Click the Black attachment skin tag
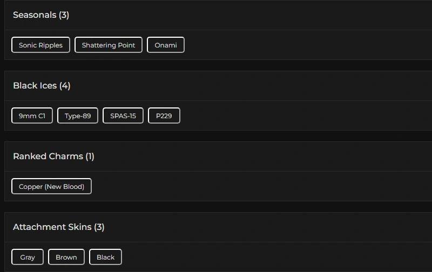The image size is (432, 272). click(105, 257)
